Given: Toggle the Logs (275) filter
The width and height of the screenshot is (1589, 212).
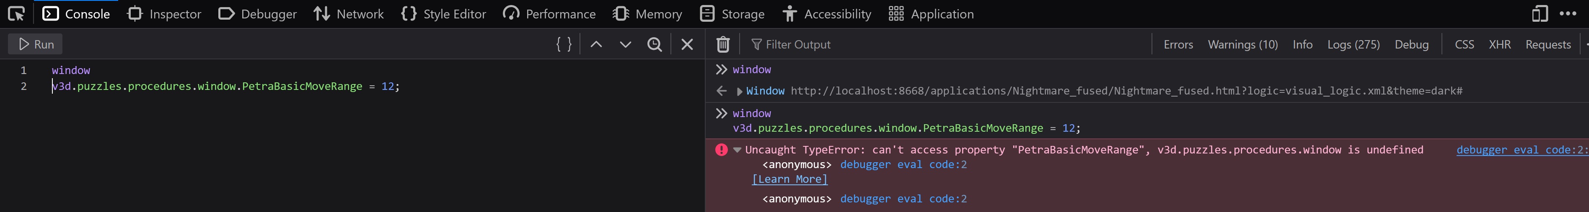Looking at the screenshot, I should click(x=1353, y=44).
